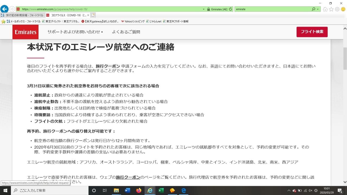Viewport: 347px width, 195px height.
Task: Open the orange app icon on taskbar
Action: click(x=172, y=190)
